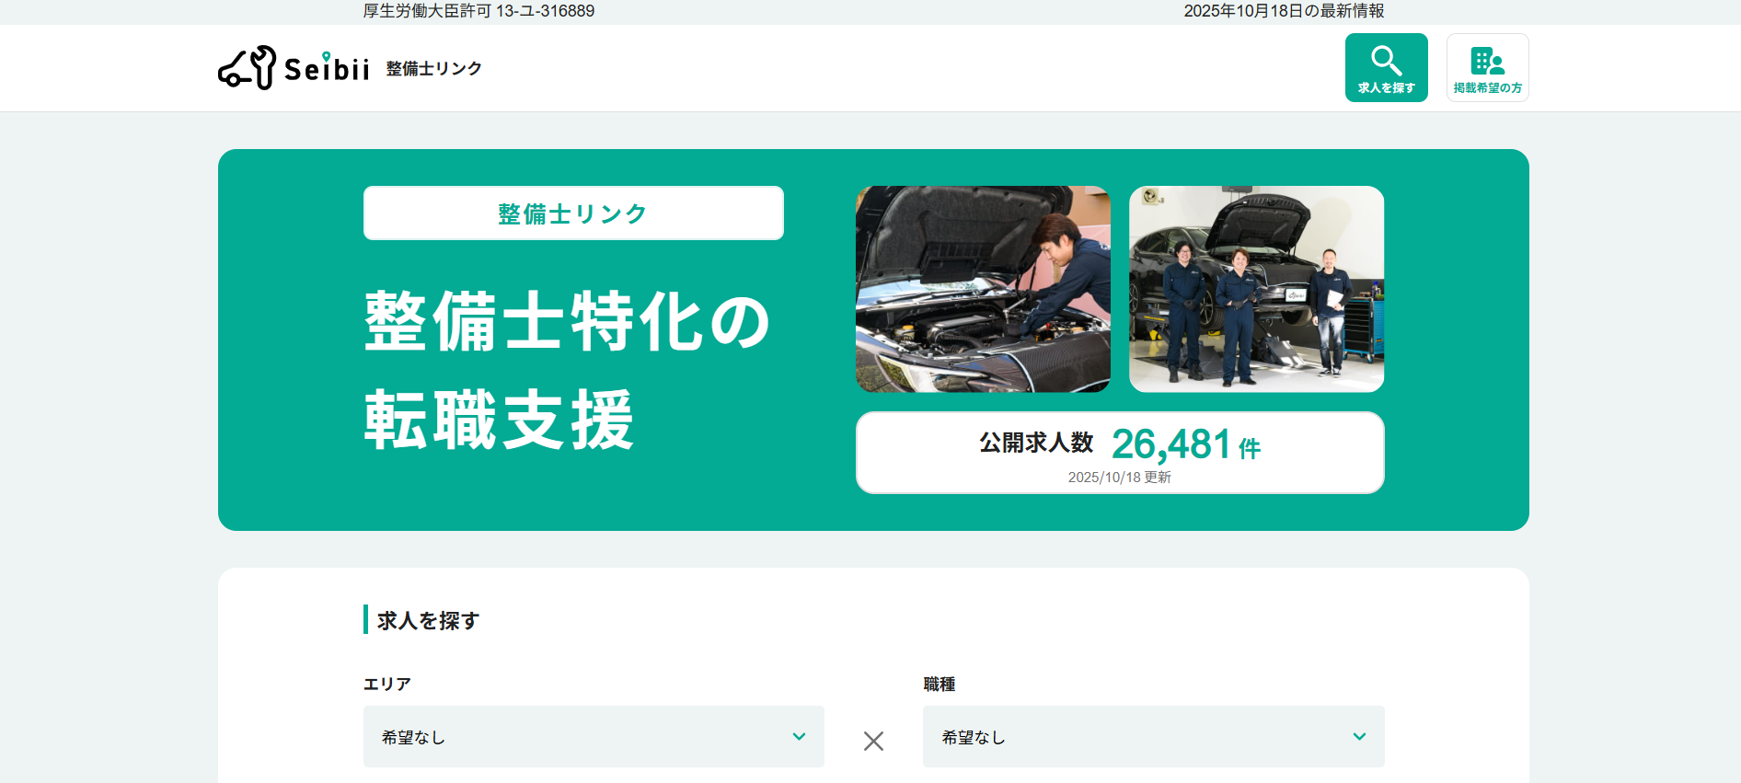Viewport: 1741px width, 783px height.
Task: Click the Seibii wrench-and-car logo icon
Action: (x=247, y=68)
